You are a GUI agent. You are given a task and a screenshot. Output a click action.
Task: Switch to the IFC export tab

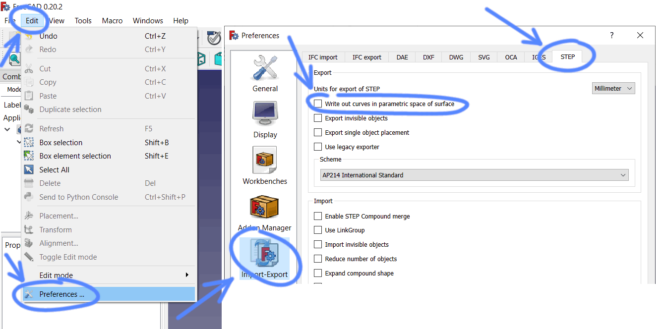pyautogui.click(x=367, y=57)
